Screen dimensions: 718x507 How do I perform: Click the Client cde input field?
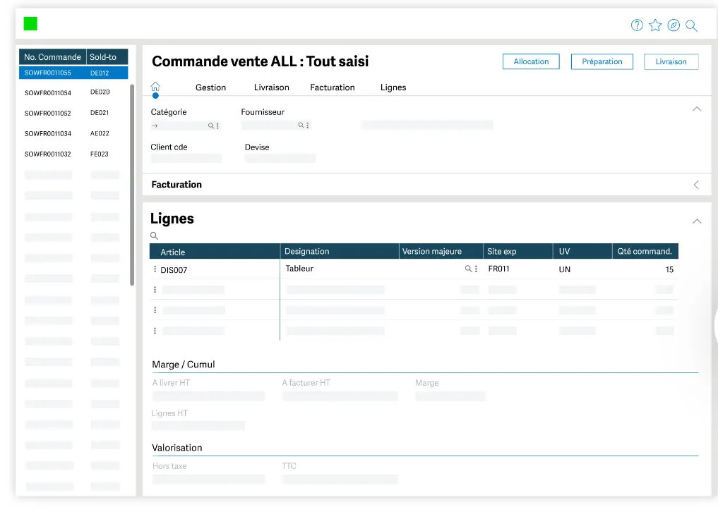(186, 159)
